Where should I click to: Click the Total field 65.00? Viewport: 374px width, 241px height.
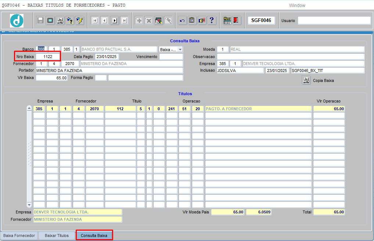pyautogui.click(x=329, y=212)
